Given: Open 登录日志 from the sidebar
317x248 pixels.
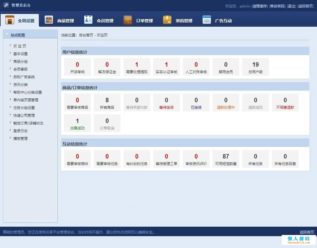Looking at the screenshot, I should pos(20,131).
